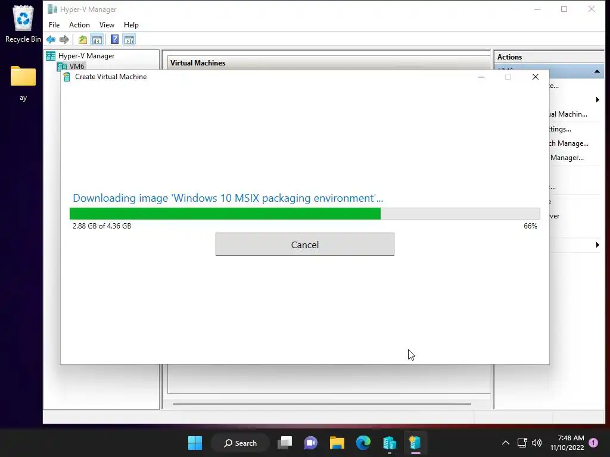
Task: Open the Chat (Teams) taskbar icon
Action: pos(310,443)
